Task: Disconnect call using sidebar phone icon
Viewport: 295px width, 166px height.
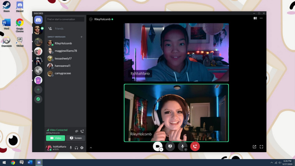Action: click(82, 131)
